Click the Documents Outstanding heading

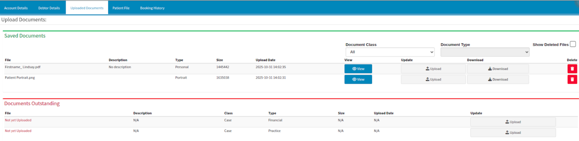(x=32, y=103)
